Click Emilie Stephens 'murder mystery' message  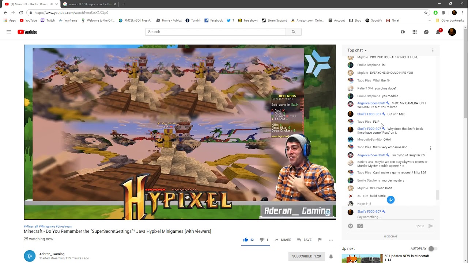point(393,180)
